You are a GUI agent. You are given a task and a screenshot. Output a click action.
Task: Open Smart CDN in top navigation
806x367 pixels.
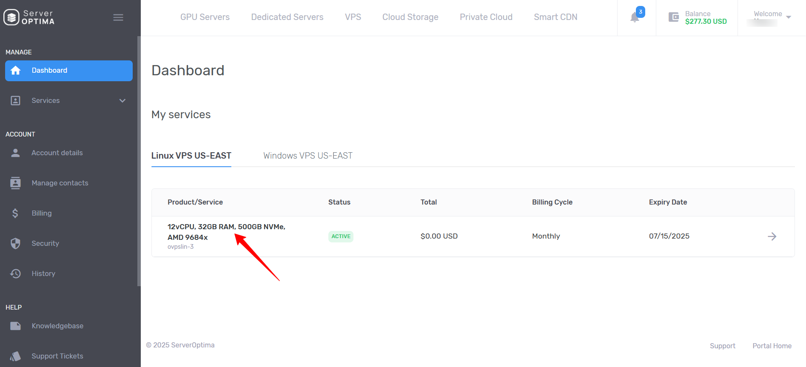click(555, 17)
